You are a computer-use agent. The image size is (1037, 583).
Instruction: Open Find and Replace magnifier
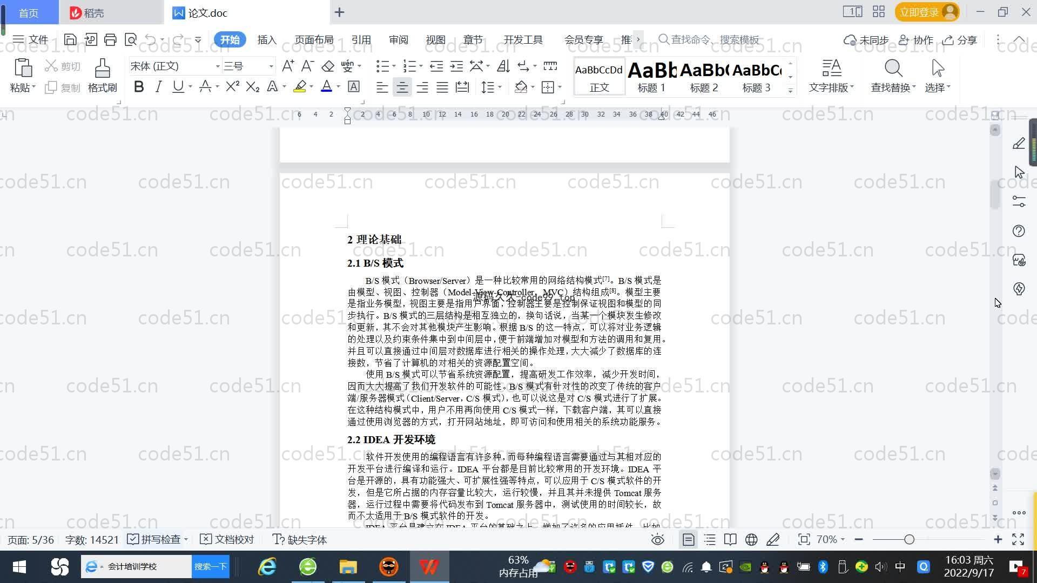click(x=893, y=69)
